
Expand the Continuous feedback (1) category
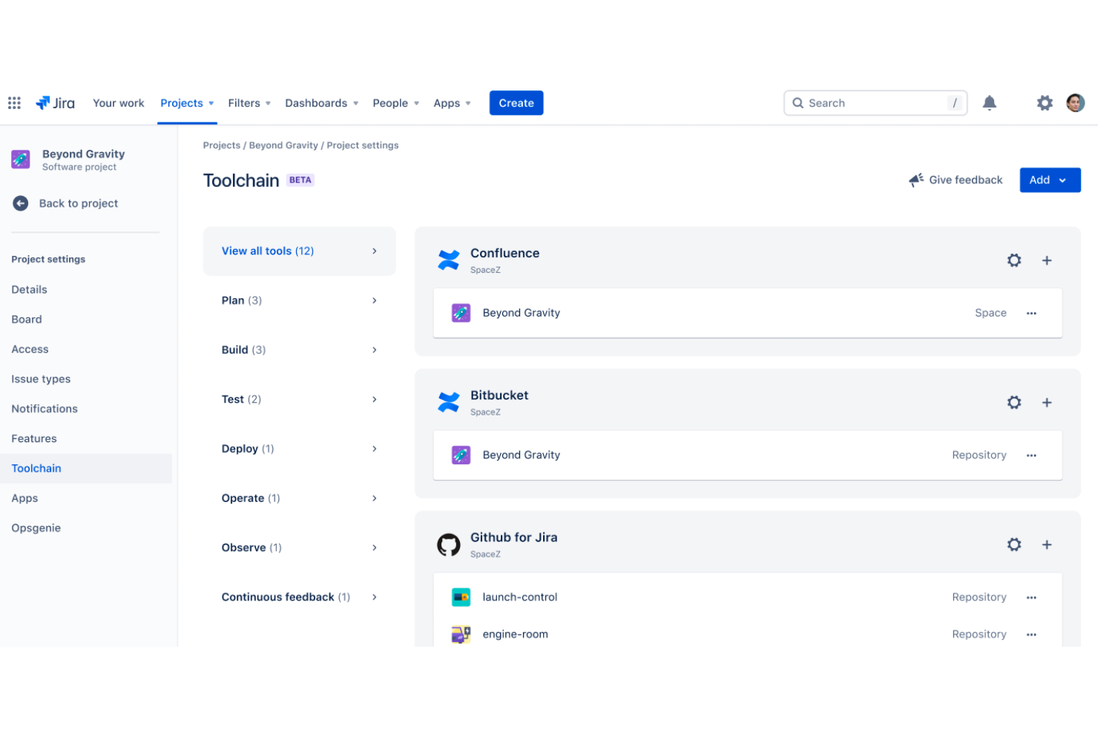(300, 597)
